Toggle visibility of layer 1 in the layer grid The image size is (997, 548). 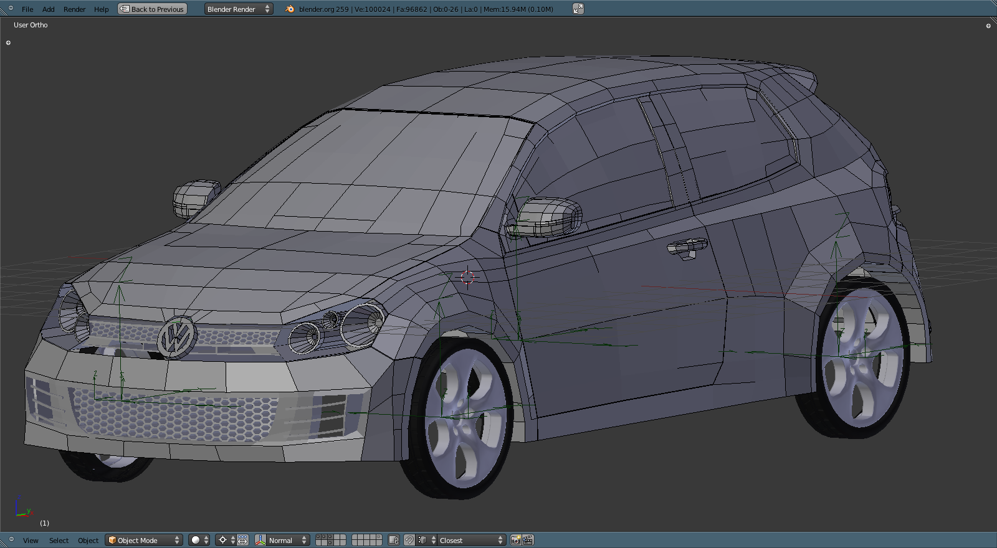coord(318,537)
